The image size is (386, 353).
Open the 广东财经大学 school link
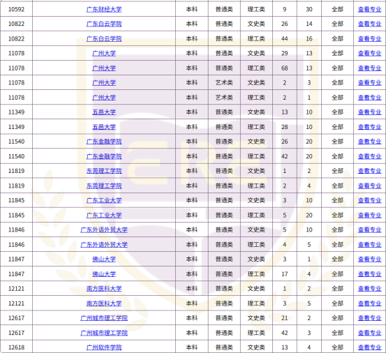click(x=104, y=9)
